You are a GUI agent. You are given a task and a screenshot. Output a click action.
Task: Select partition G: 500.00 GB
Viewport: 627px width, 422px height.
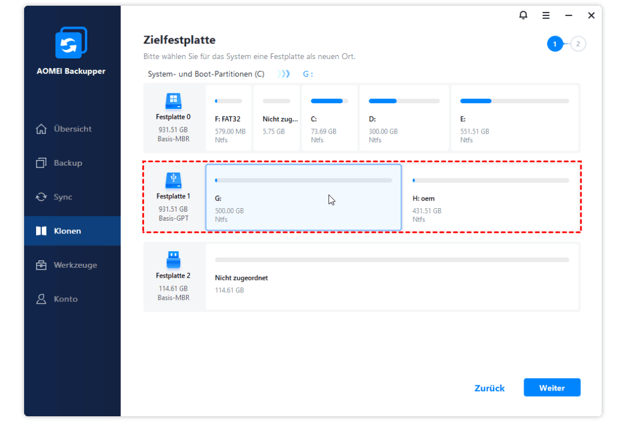[x=303, y=197]
